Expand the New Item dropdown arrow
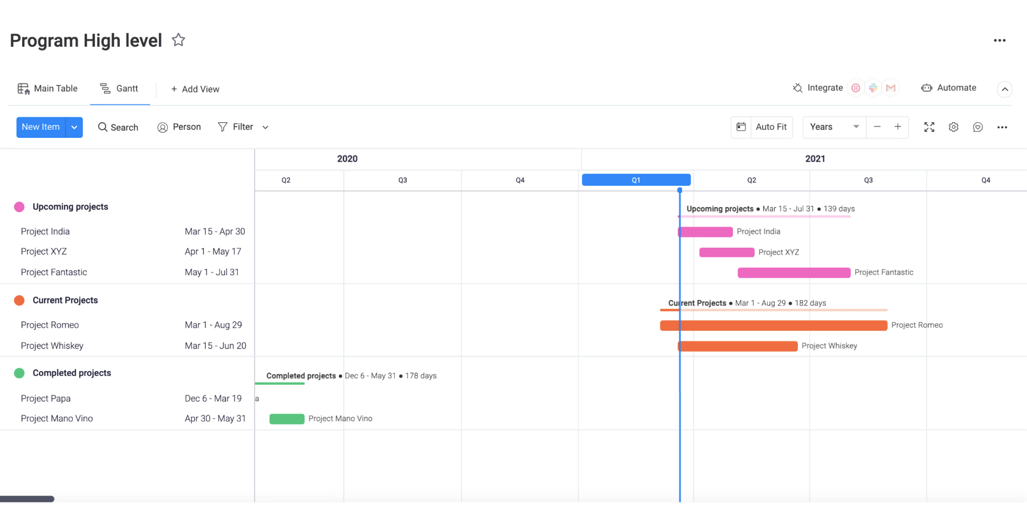1027x510 pixels. pos(74,127)
